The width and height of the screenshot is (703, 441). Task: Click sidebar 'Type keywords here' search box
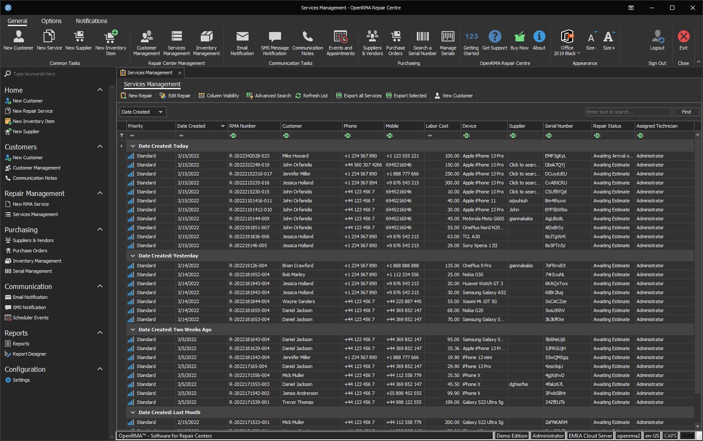(55, 74)
